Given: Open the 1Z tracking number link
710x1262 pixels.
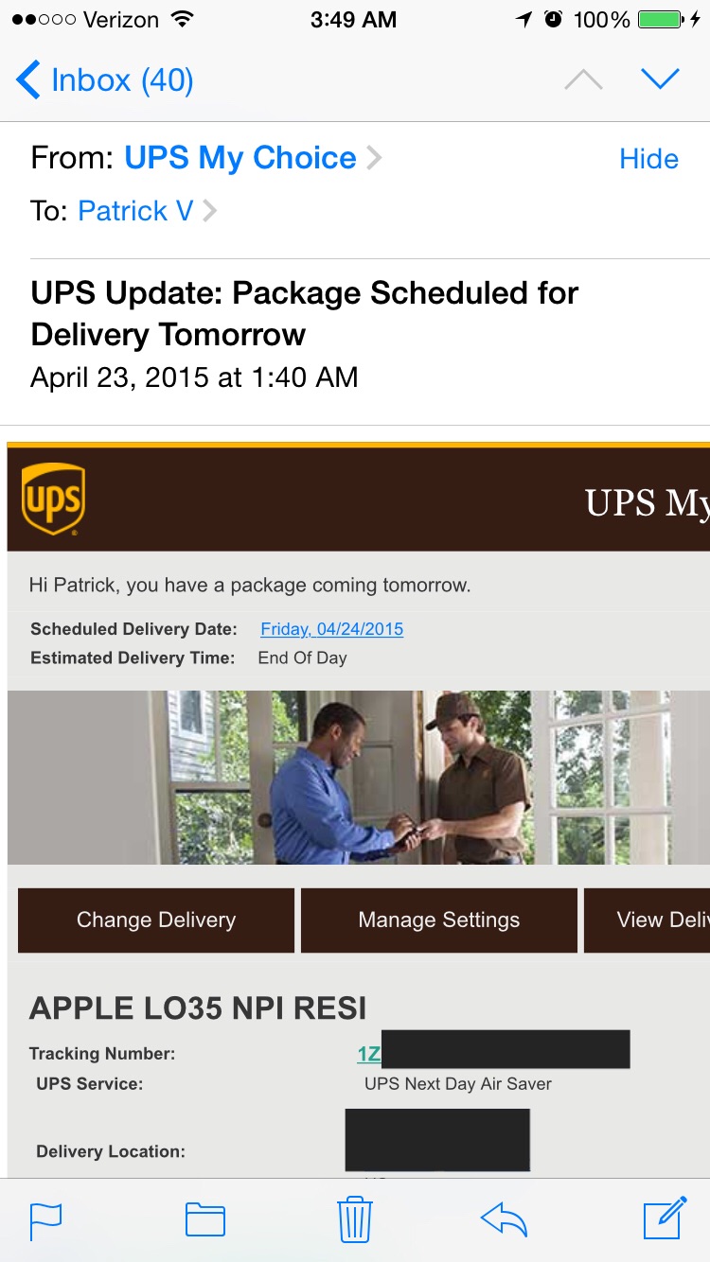Looking at the screenshot, I should point(369,1054).
